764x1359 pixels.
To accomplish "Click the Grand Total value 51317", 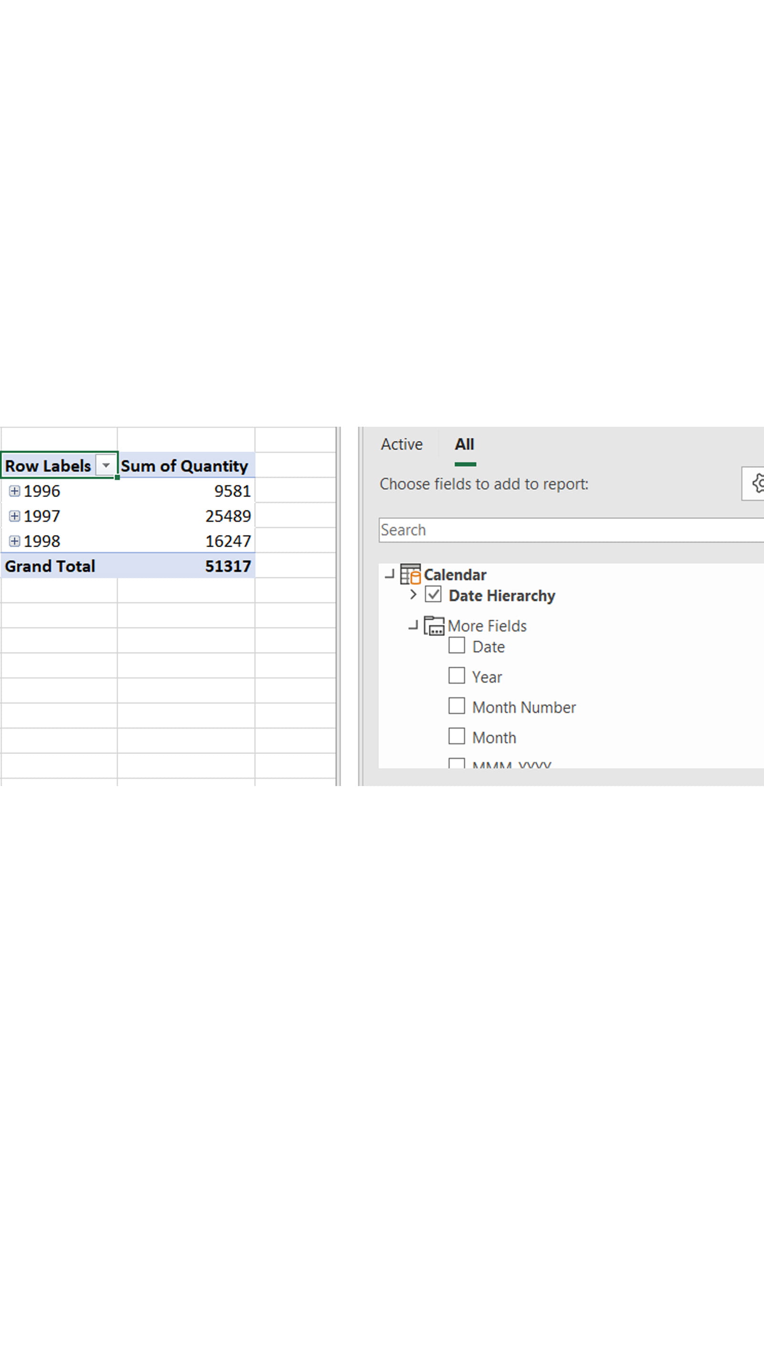I will click(227, 566).
